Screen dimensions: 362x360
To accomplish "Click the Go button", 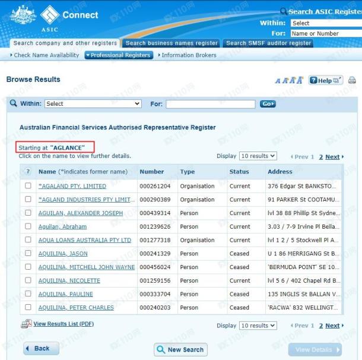I will tap(268, 104).
